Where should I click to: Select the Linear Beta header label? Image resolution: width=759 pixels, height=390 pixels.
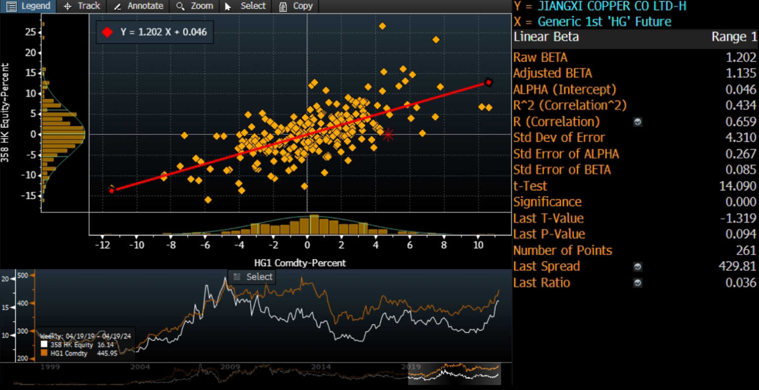(546, 37)
